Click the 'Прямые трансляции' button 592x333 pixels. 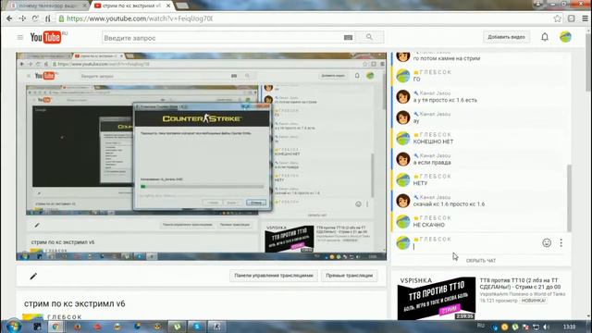click(350, 276)
